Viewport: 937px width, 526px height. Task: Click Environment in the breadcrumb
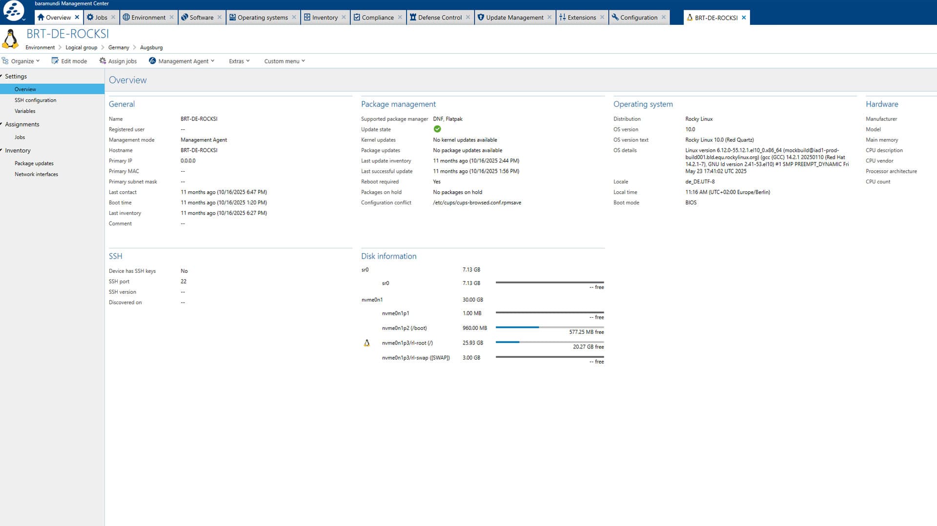[40, 47]
